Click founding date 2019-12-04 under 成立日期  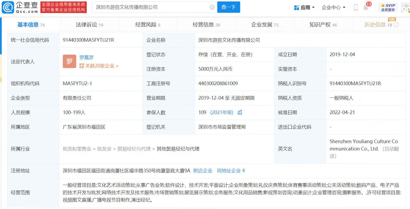click(x=342, y=55)
